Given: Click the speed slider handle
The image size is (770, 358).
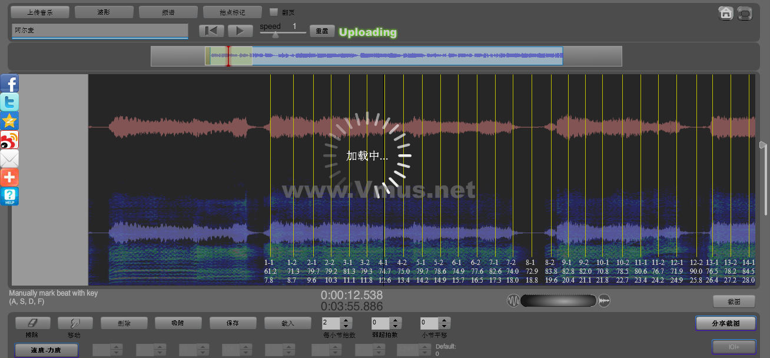Looking at the screenshot, I should (275, 35).
